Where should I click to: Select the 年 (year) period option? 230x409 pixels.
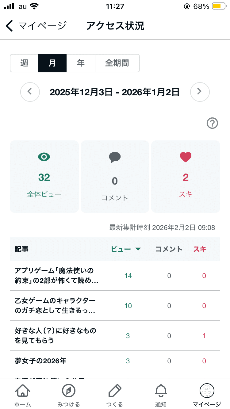tap(81, 63)
